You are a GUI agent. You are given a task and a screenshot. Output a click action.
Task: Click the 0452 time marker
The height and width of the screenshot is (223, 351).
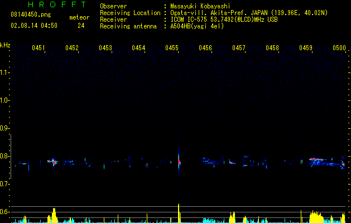pos(72,48)
